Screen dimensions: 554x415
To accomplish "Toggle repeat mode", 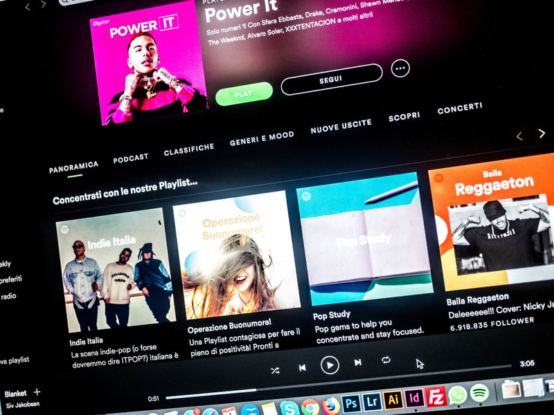I will (x=386, y=360).
